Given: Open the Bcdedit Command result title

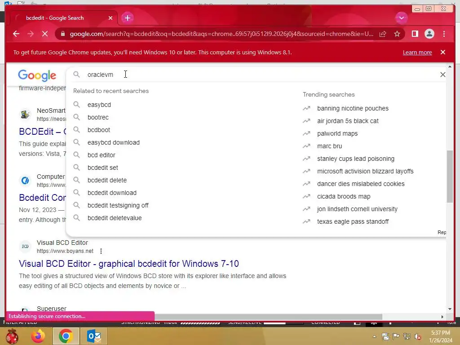Looking at the screenshot, I should pyautogui.click(x=43, y=198).
